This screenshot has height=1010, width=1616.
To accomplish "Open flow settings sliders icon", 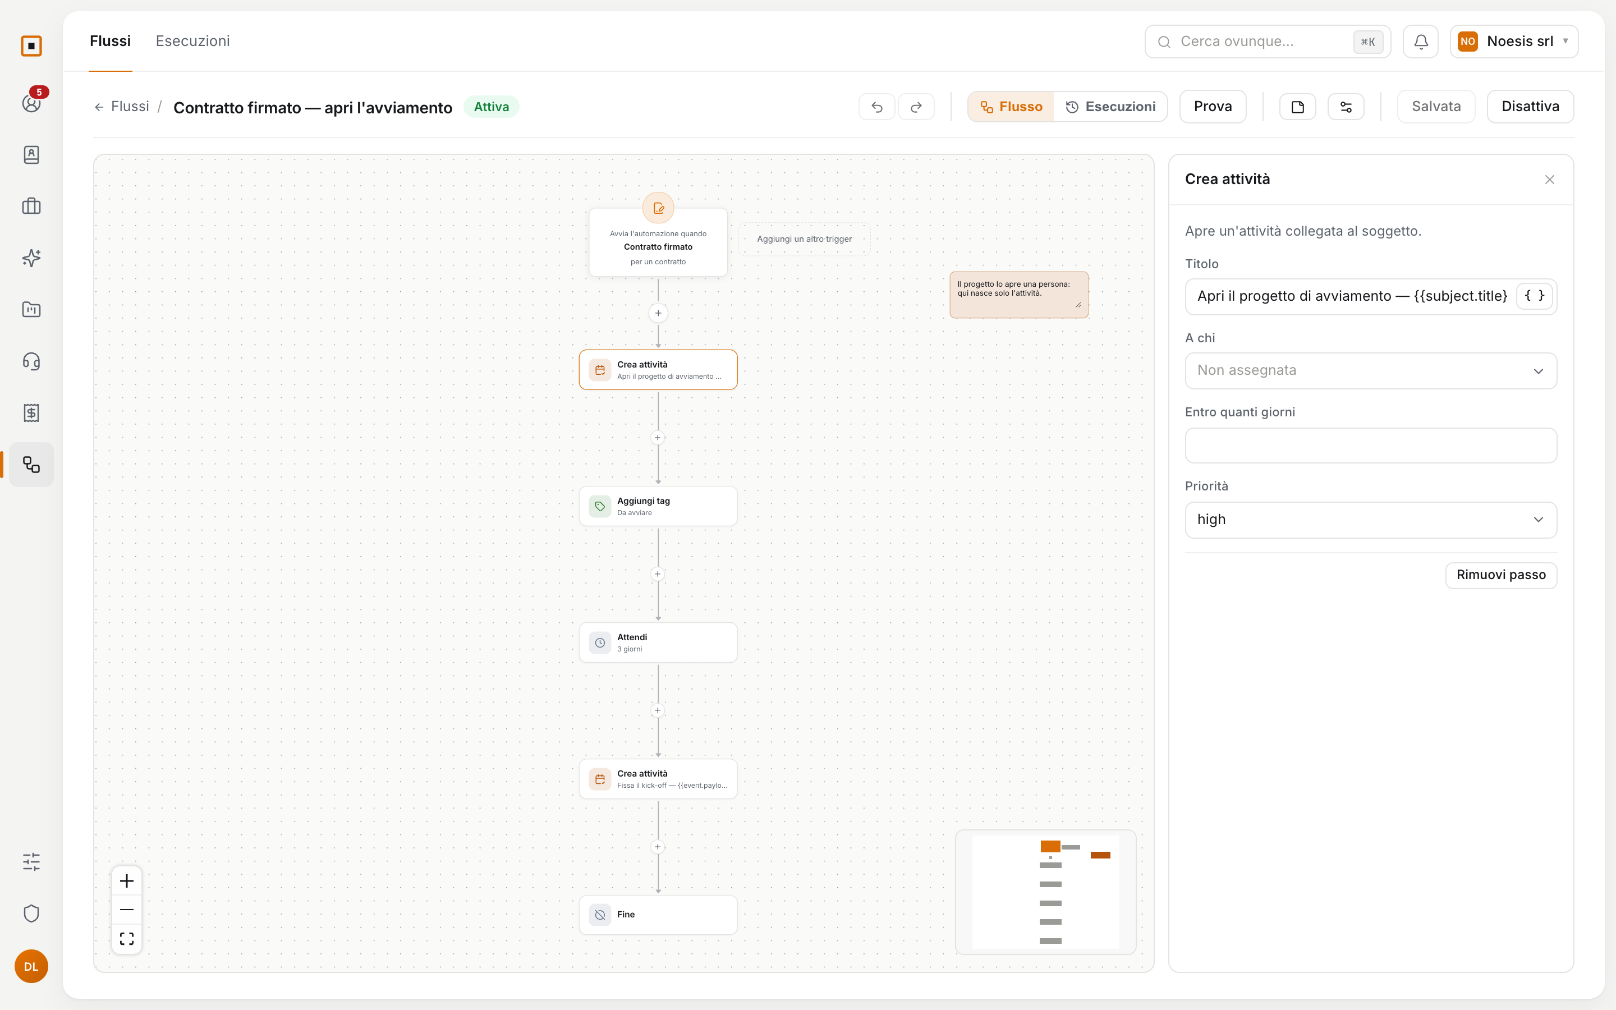I will [x=1346, y=107].
